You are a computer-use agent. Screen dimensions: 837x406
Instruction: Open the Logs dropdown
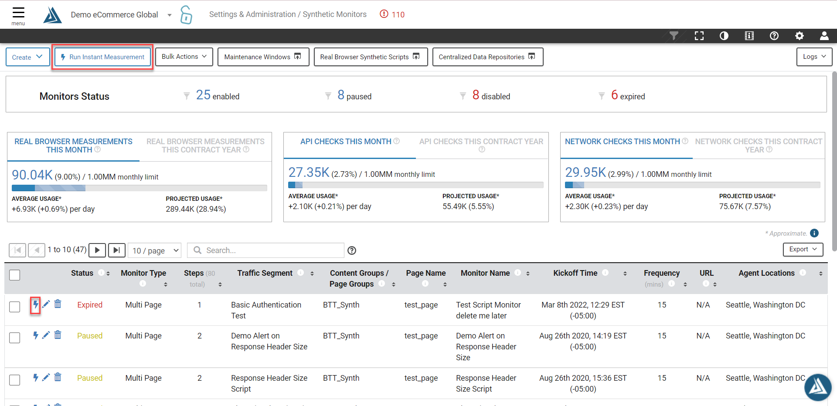coord(814,57)
